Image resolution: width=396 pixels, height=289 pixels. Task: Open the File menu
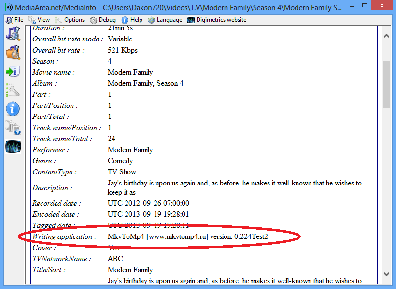point(14,20)
